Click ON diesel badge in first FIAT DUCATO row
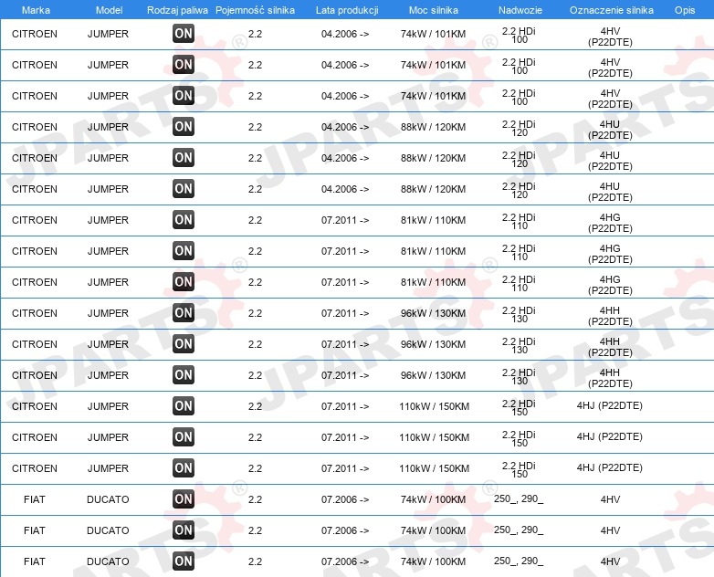Screen dimensions: 714x577 point(184,498)
